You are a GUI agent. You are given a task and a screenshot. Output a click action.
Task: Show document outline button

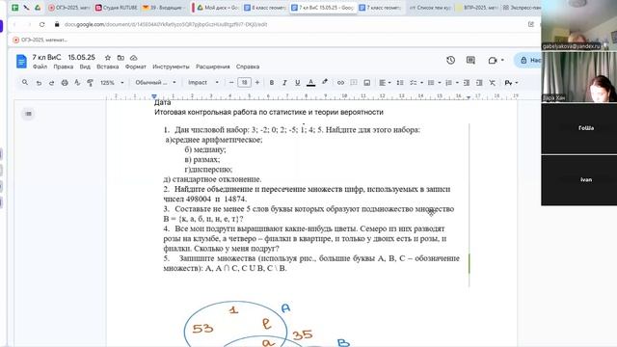click(x=28, y=114)
